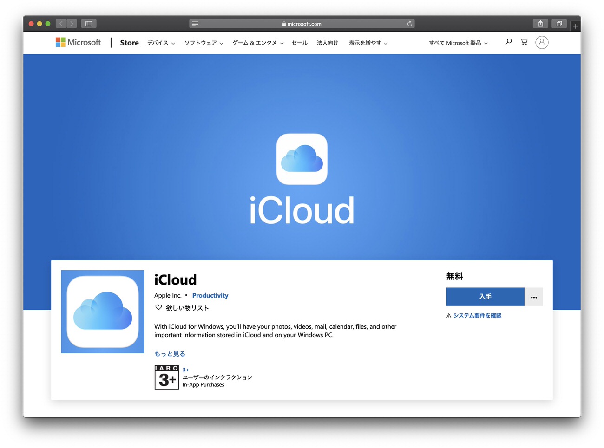Go forward with Safari's forward arrow

[72, 24]
